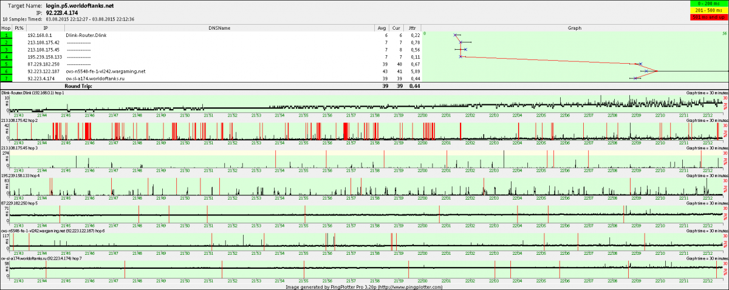Click the Jttr column header
Screen dimensions: 729x290
tap(412, 28)
